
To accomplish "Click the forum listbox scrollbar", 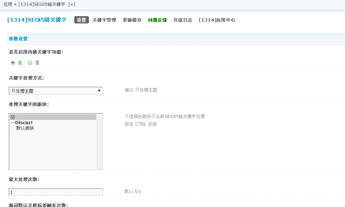I will click(x=100, y=141).
